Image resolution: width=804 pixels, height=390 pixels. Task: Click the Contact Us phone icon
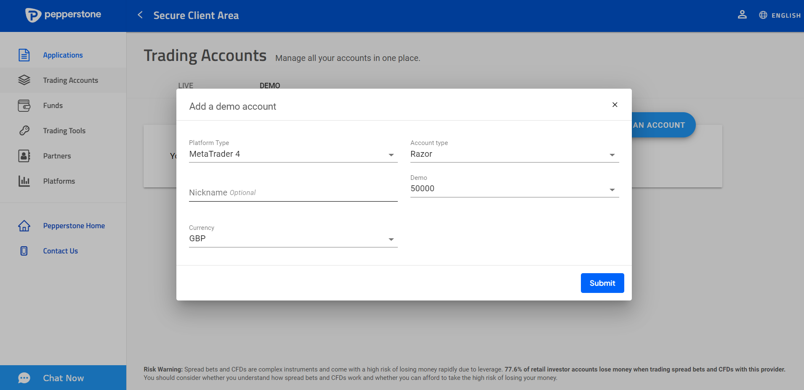[24, 251]
